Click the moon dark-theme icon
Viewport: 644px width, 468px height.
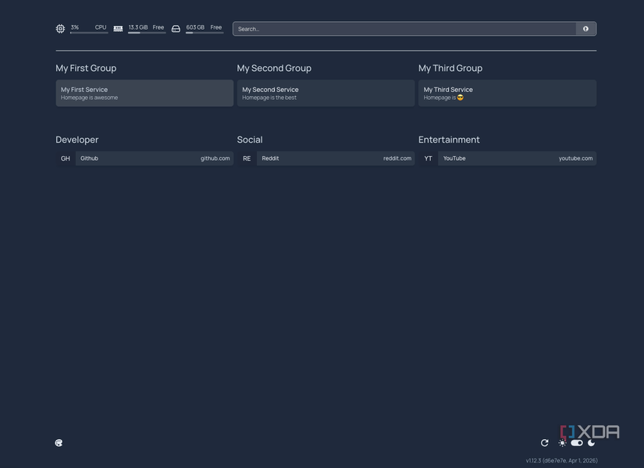point(592,442)
